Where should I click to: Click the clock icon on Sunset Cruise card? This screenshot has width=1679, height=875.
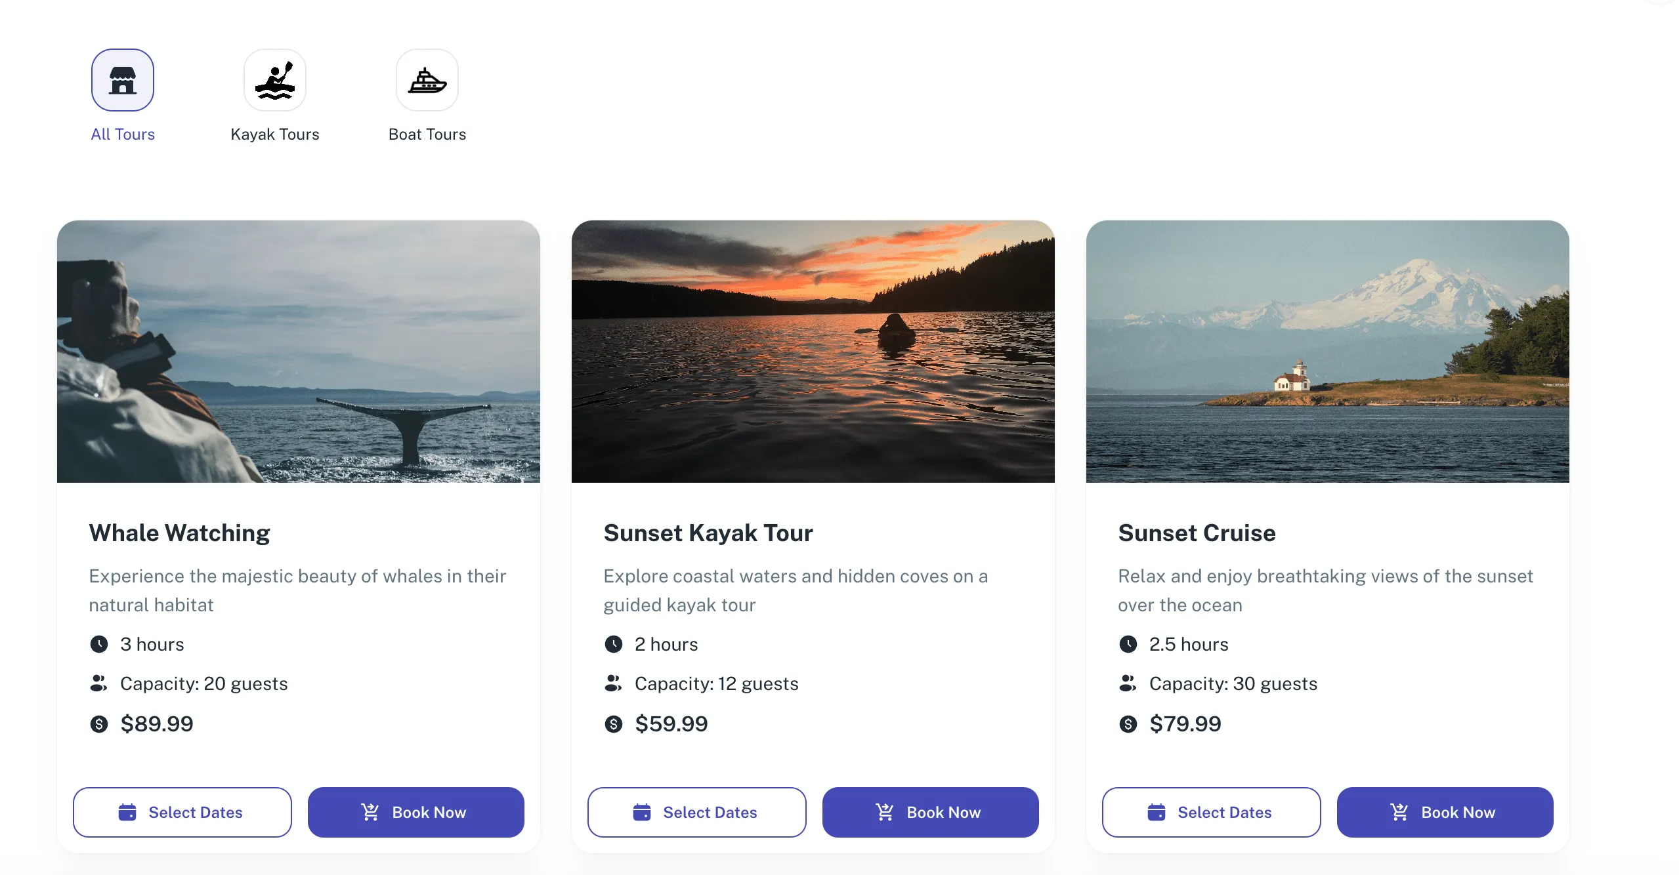pyautogui.click(x=1128, y=643)
